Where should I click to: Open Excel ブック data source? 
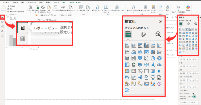[x=37, y=9]
